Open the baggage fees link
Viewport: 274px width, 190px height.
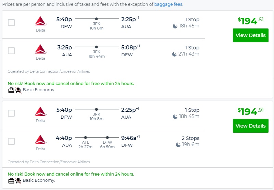tap(168, 4)
